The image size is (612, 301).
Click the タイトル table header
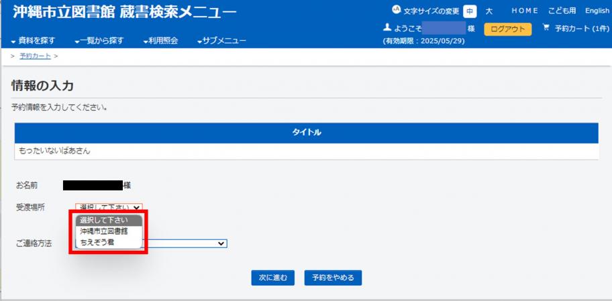[307, 133]
